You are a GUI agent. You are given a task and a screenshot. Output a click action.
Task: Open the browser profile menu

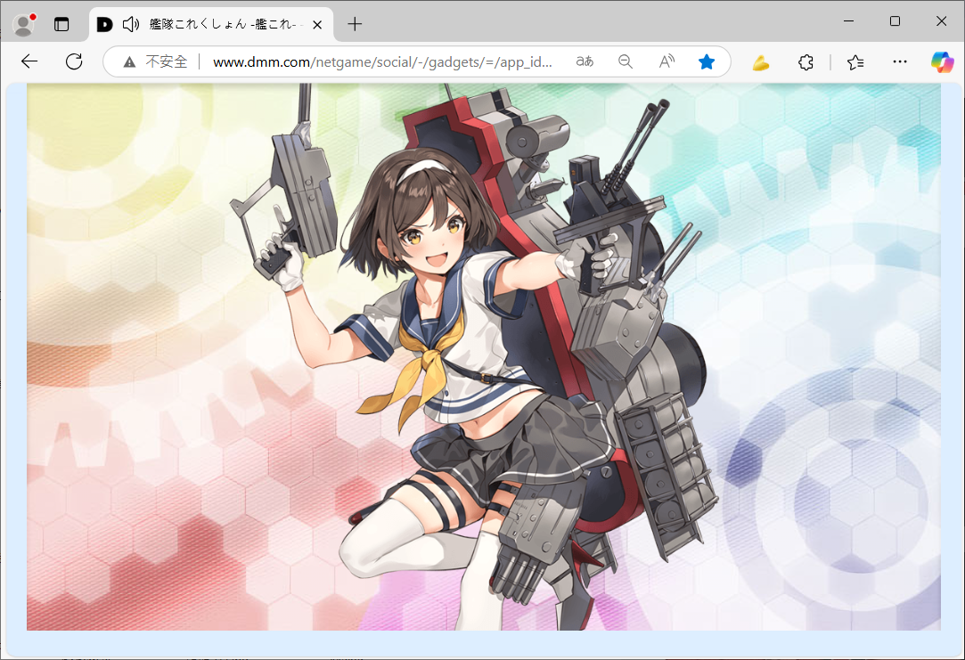coord(24,25)
